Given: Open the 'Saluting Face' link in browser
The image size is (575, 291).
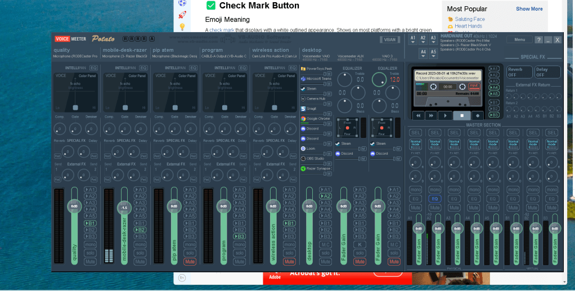Looking at the screenshot, I should click(x=470, y=19).
